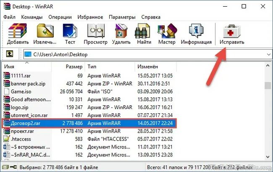Click the Удалить (Delete) toolbar icon
Image resolution: width=273 pixels, height=172 pixels.
pos(121,31)
